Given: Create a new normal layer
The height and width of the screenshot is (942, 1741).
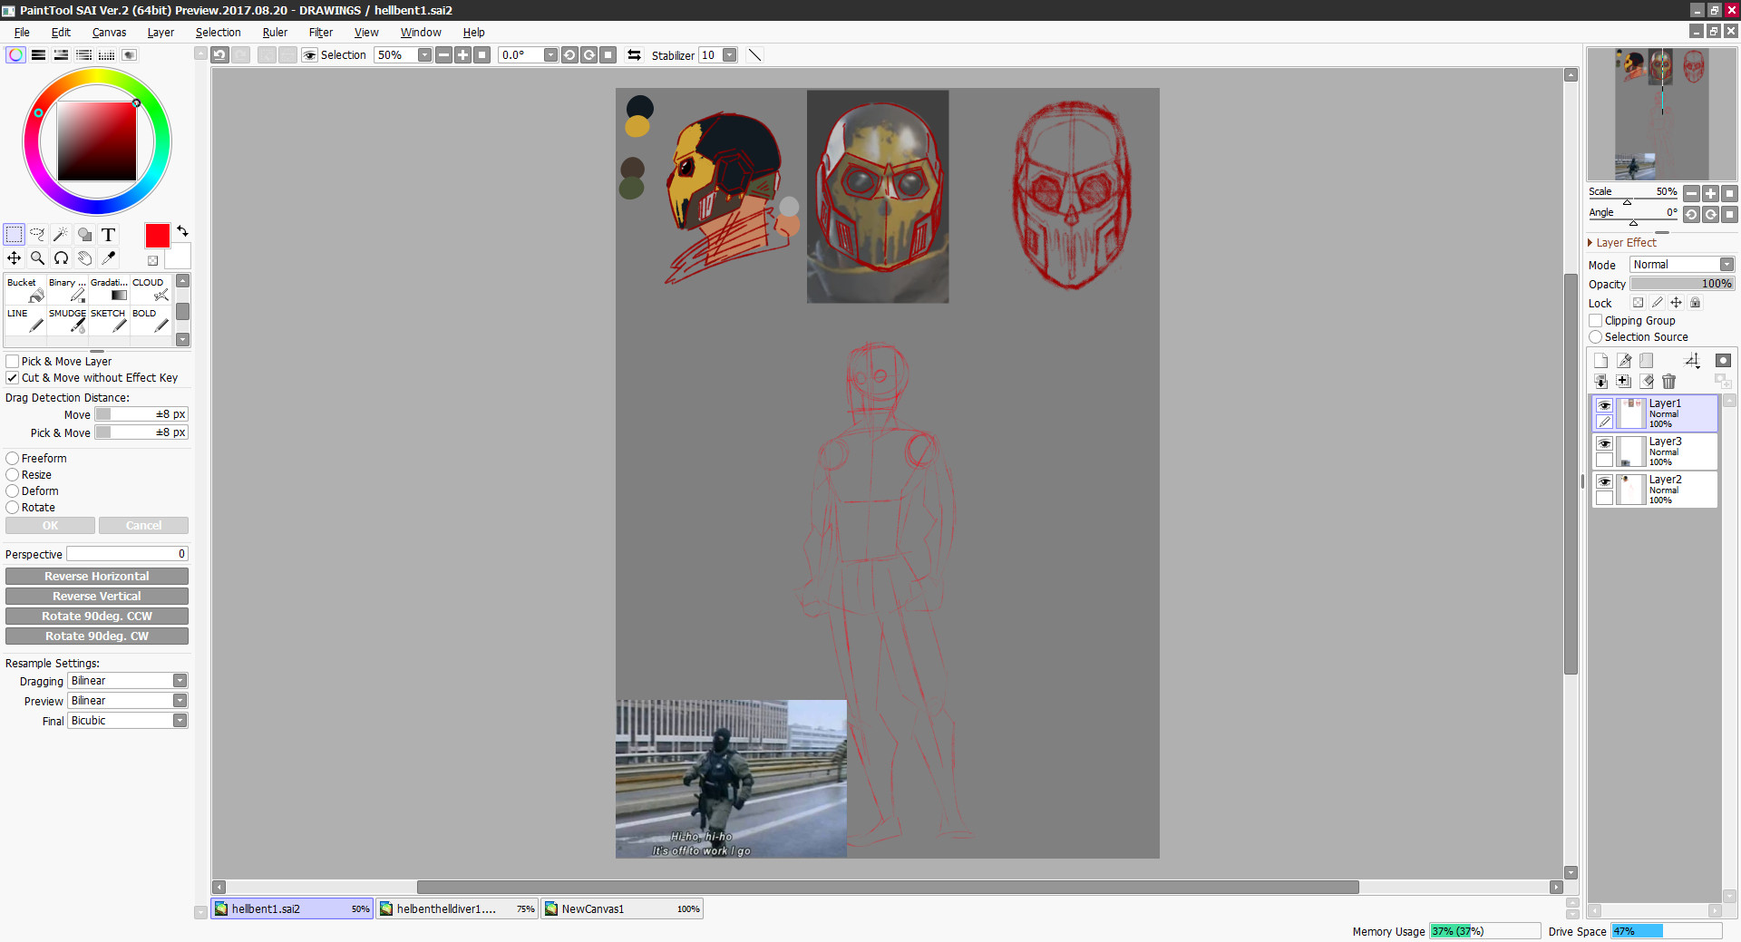Looking at the screenshot, I should [x=1601, y=361].
